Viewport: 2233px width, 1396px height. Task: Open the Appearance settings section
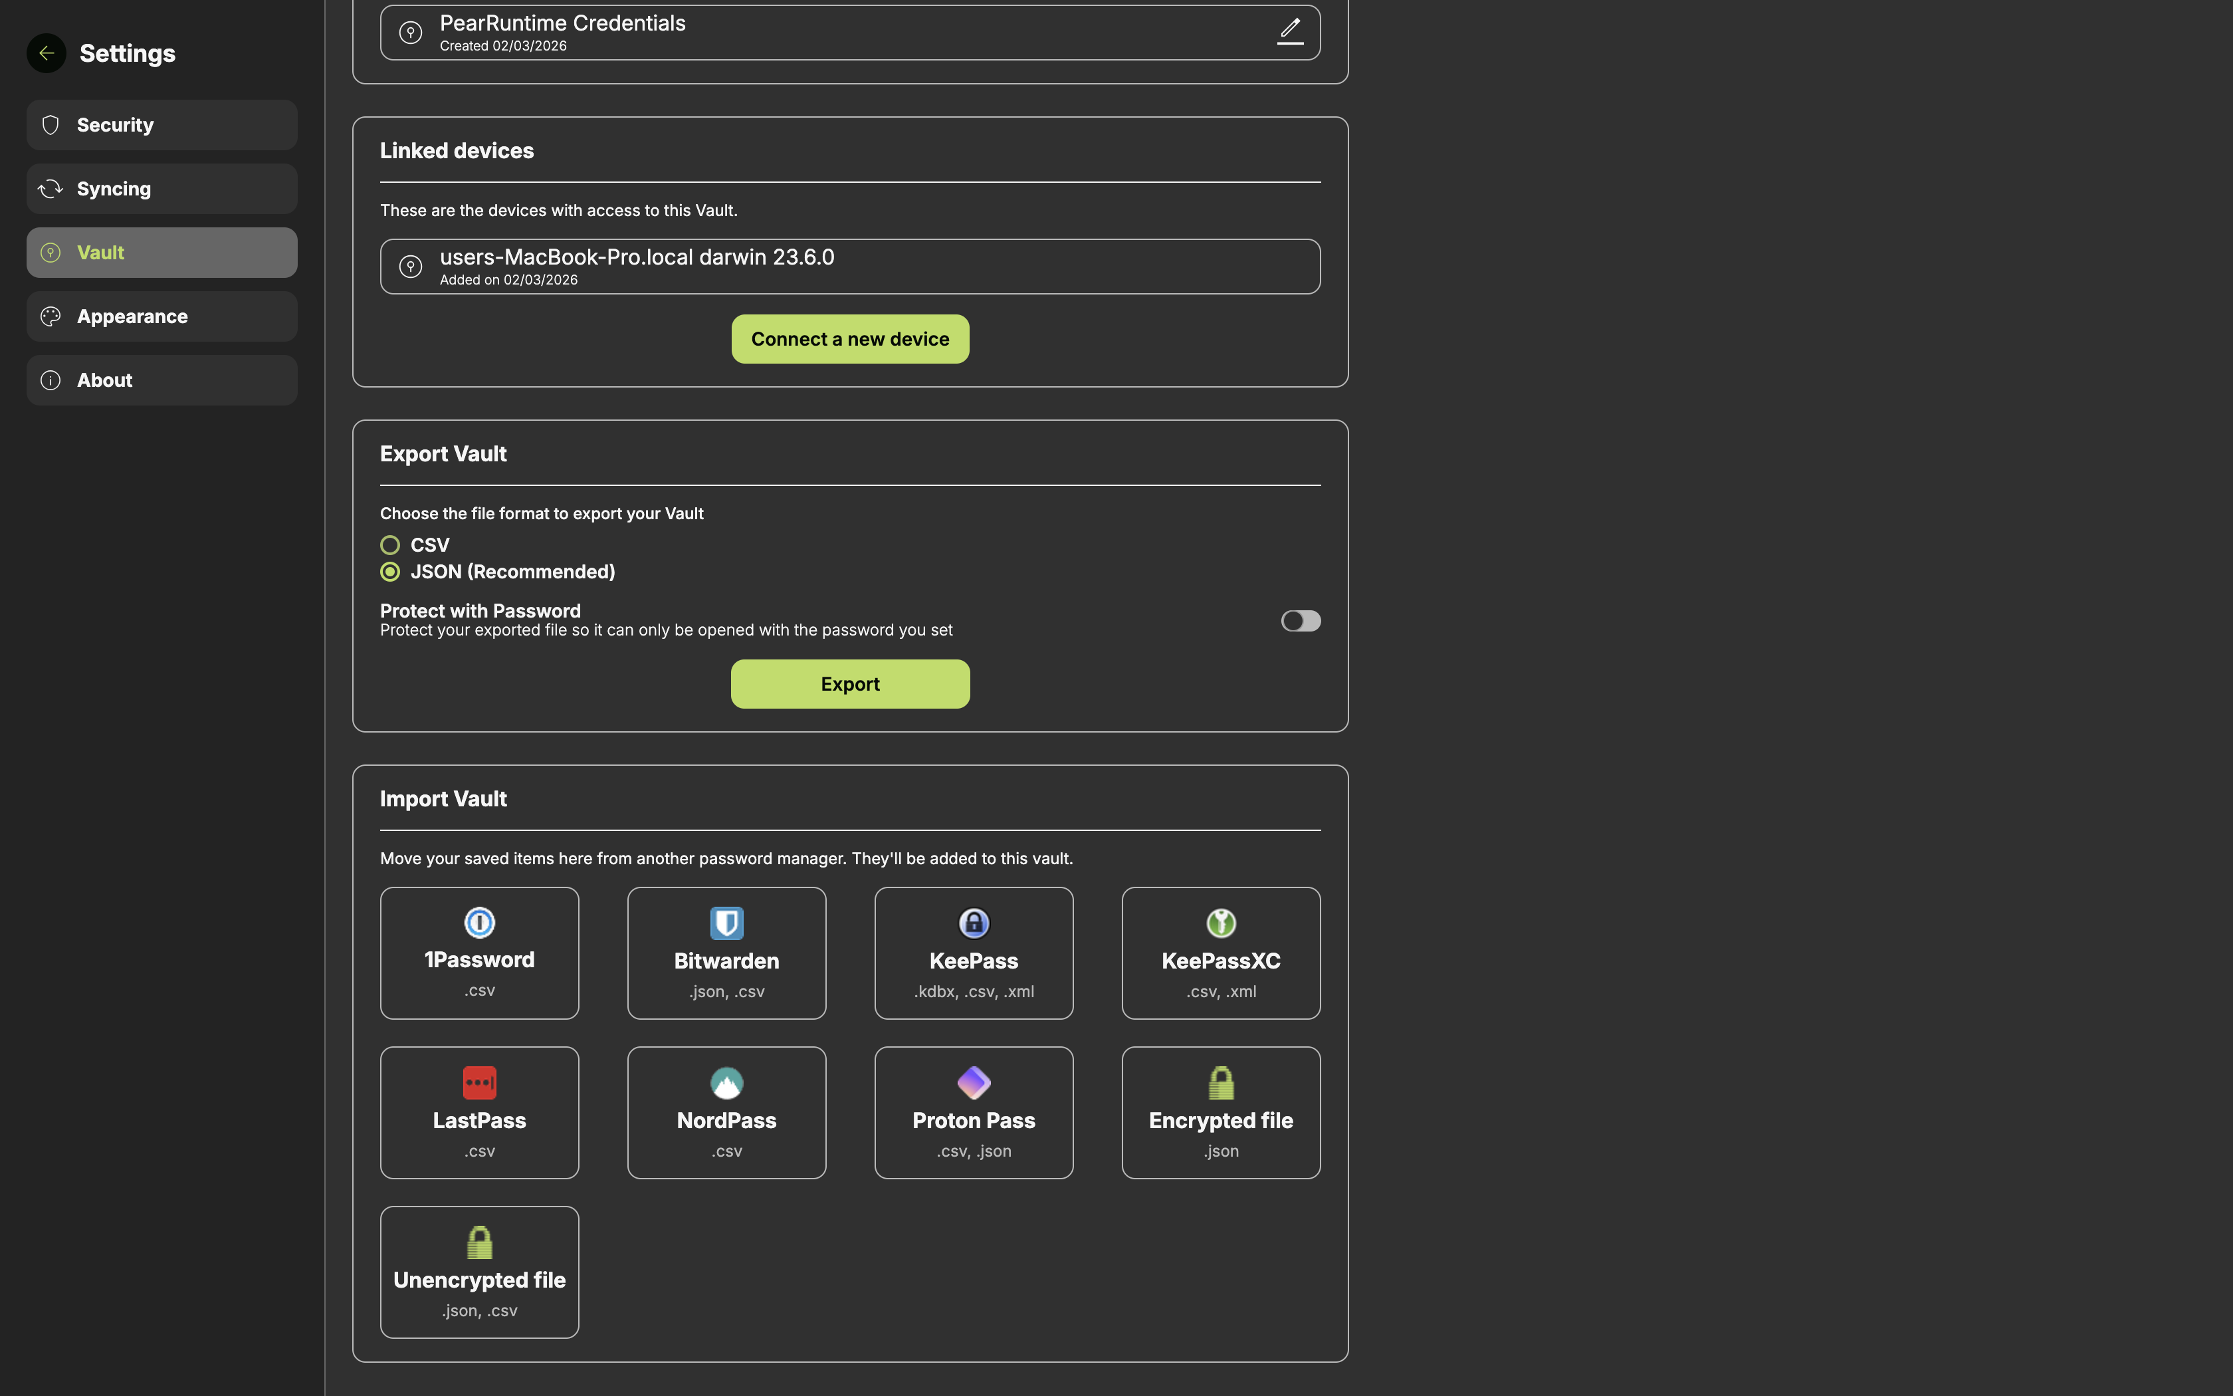coord(161,316)
